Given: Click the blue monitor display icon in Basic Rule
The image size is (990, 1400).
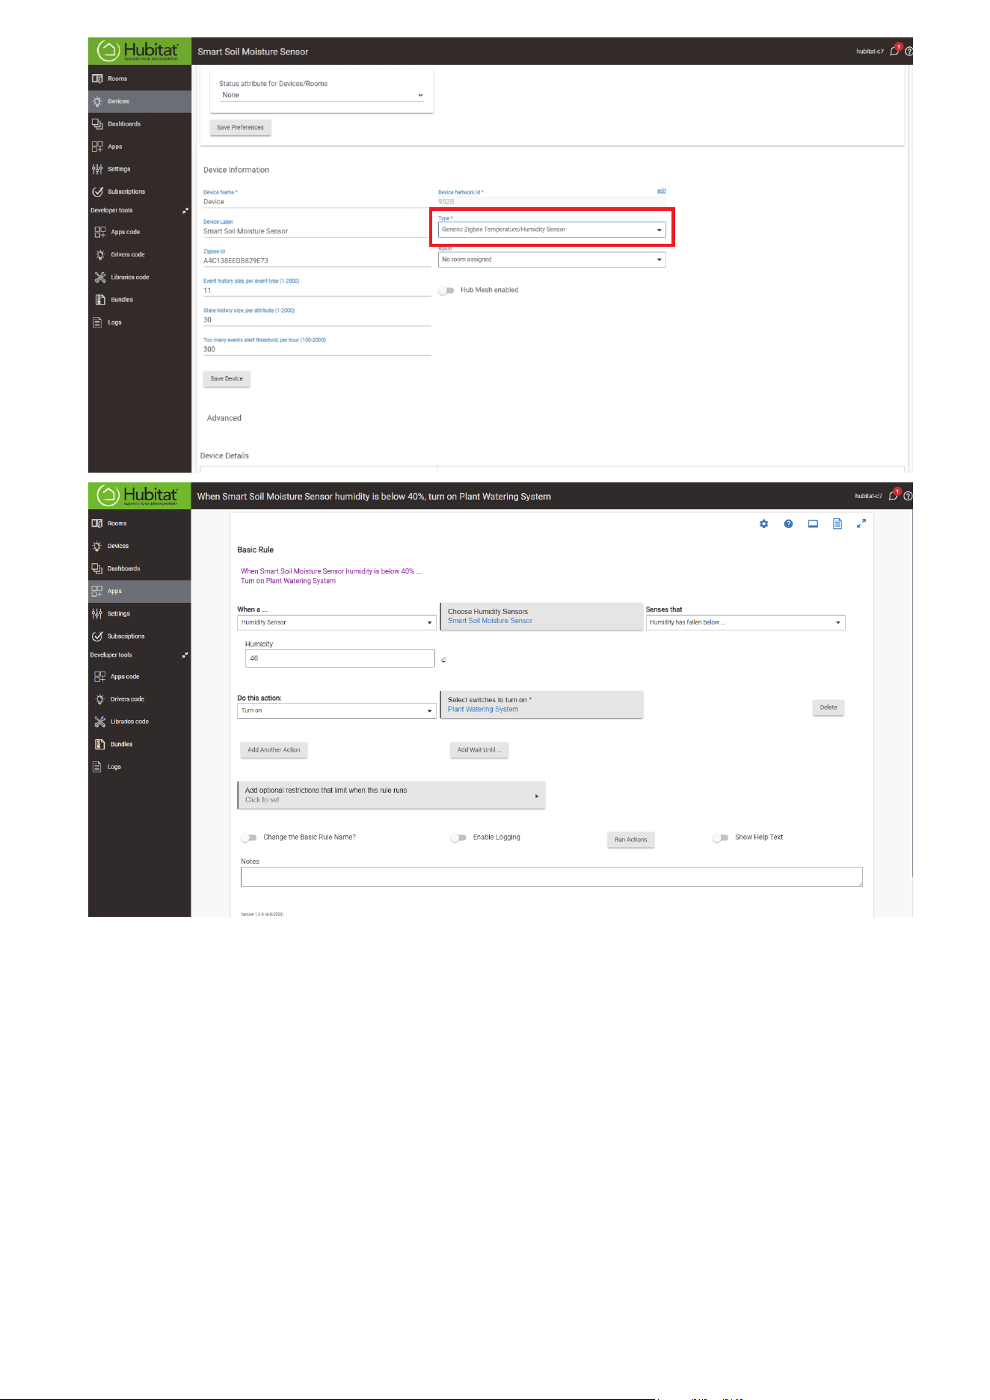Looking at the screenshot, I should [x=813, y=524].
